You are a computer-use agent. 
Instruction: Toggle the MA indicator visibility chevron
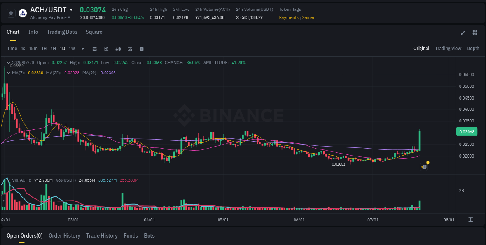pos(8,73)
